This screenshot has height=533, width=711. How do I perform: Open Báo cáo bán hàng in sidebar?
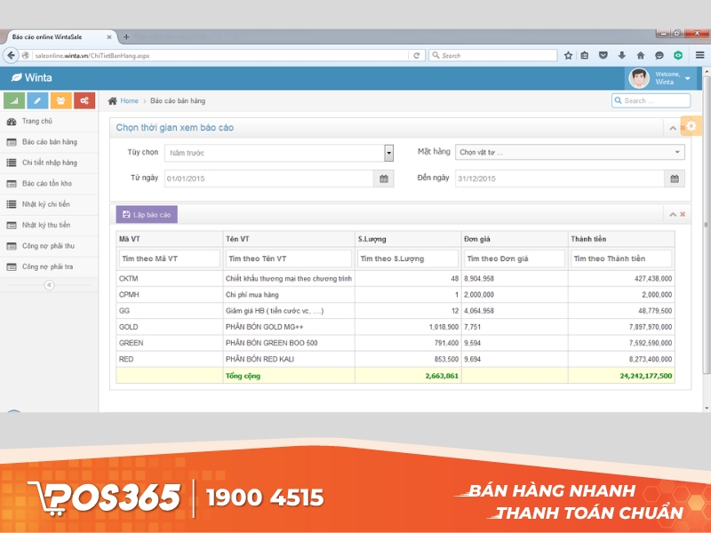[x=49, y=142]
